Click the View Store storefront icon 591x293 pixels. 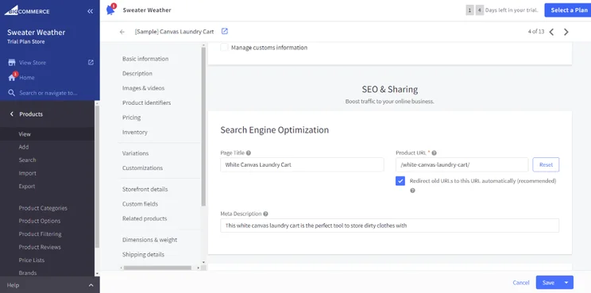click(12, 63)
